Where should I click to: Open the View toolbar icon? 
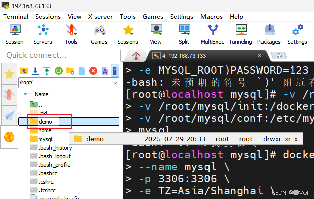156,34
